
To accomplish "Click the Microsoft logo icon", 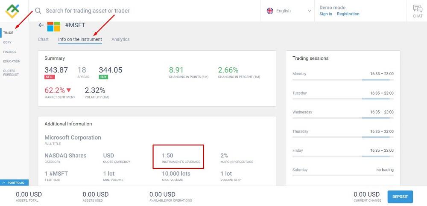I will coord(54,26).
